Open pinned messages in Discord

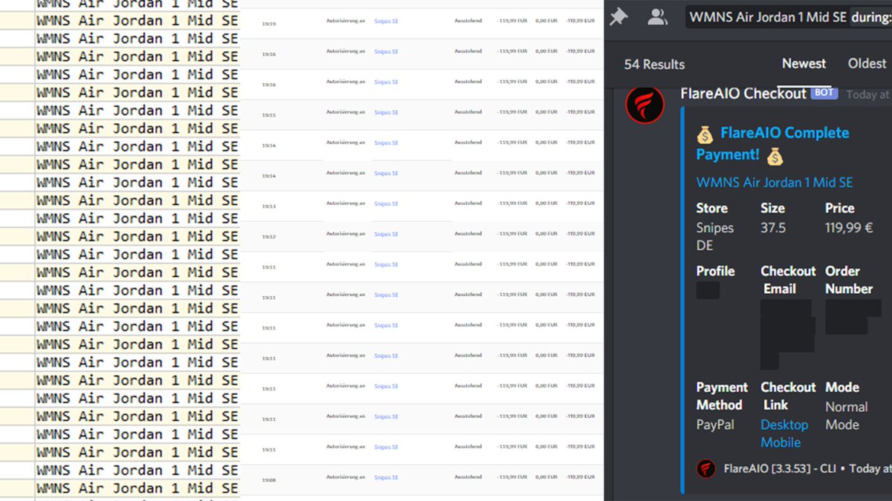click(618, 16)
